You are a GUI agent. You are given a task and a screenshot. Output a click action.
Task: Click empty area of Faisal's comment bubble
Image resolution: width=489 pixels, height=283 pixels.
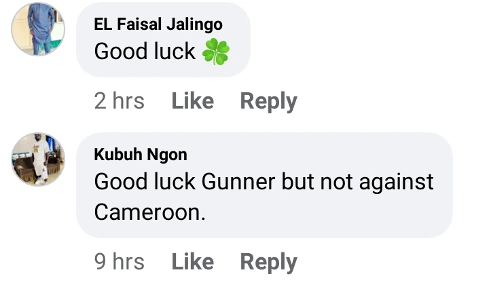239,25
